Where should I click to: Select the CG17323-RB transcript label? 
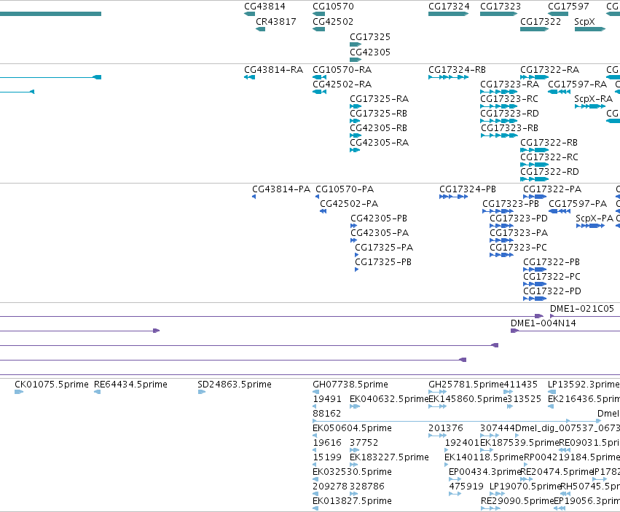510,128
